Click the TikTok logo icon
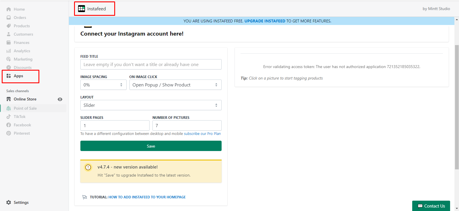The width and height of the screenshot is (459, 211). [x=9, y=117]
